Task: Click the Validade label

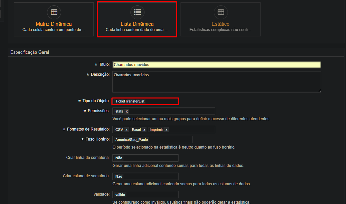Action: tap(101, 194)
